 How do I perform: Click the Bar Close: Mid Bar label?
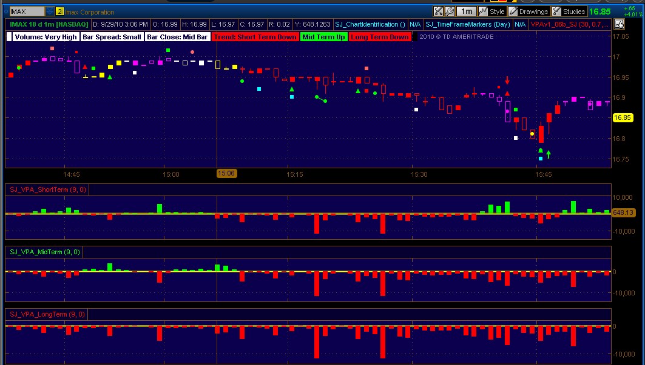177,37
